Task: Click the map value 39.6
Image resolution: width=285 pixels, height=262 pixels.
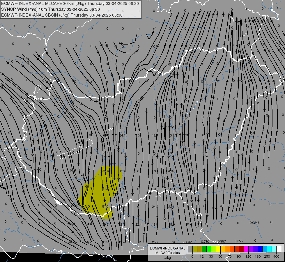Action: [105, 224]
